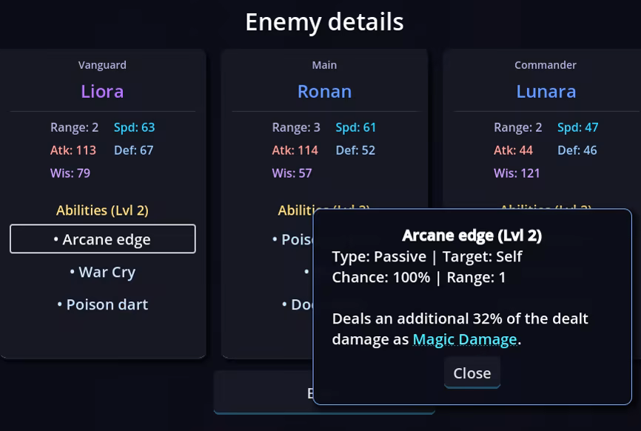Click the Vanguard role label
Screen dimensions: 641x431
tap(102, 65)
